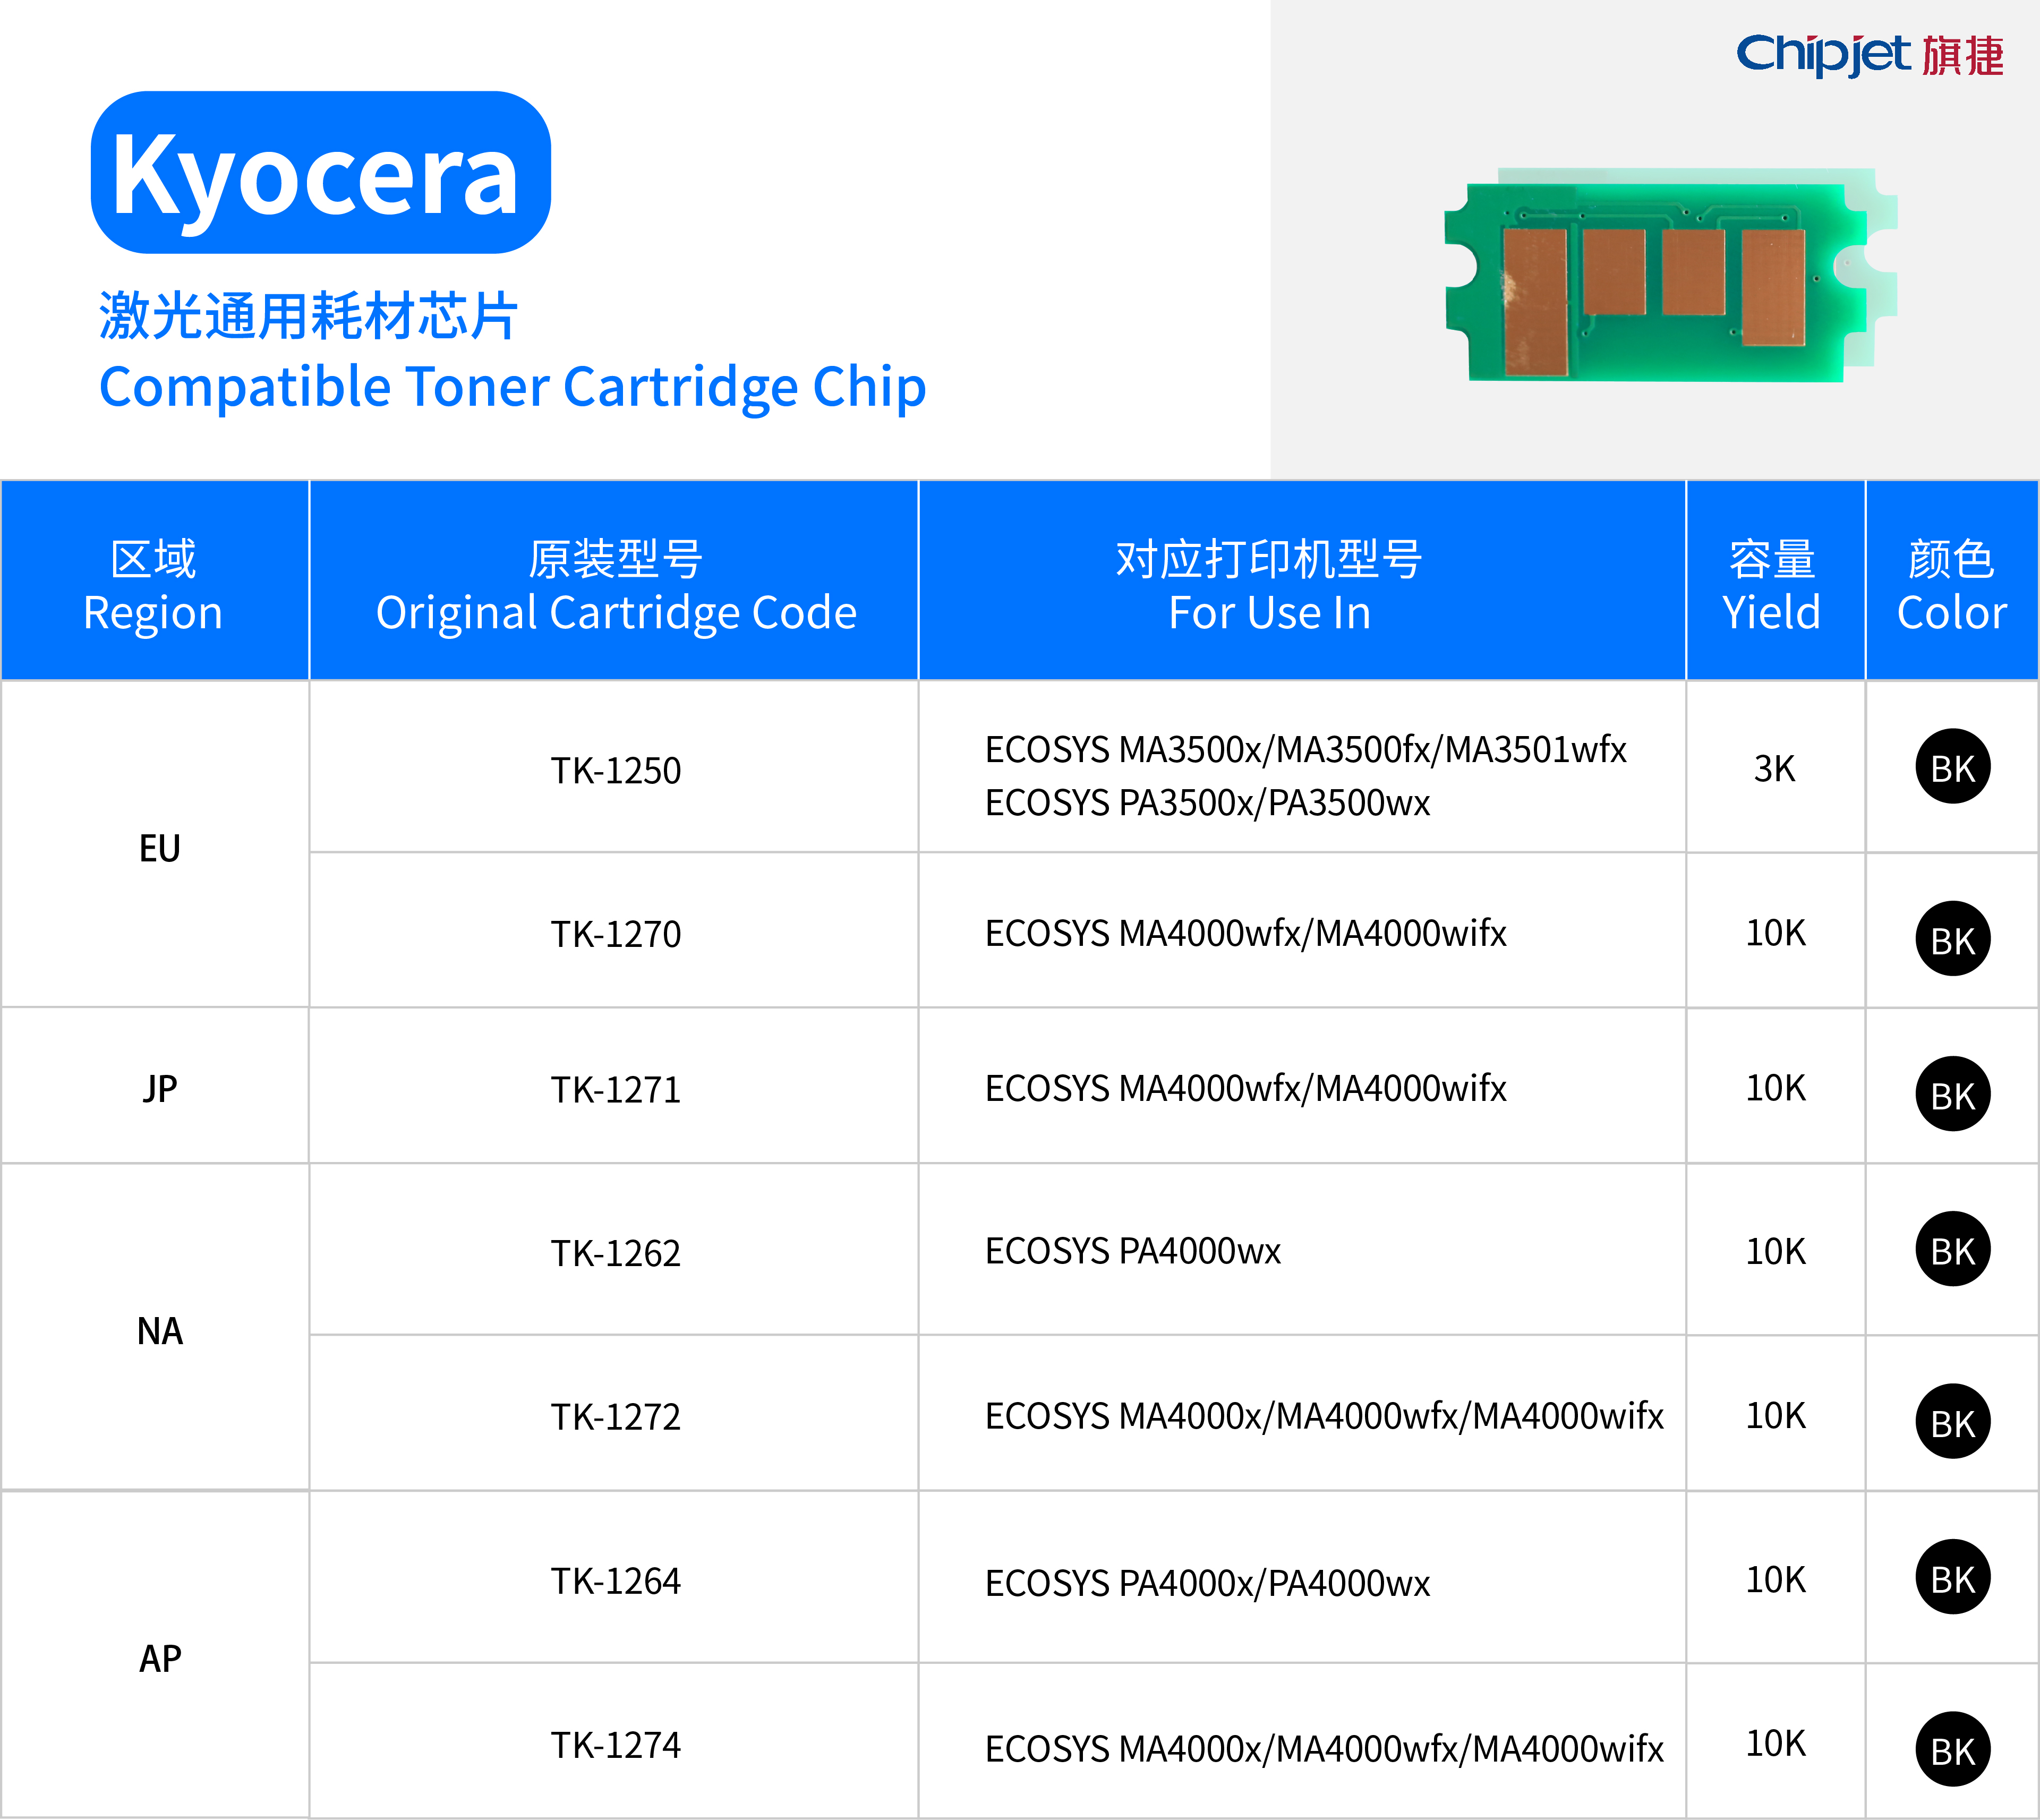
Task: Click the Kyocera blue badge
Action: tap(320, 173)
